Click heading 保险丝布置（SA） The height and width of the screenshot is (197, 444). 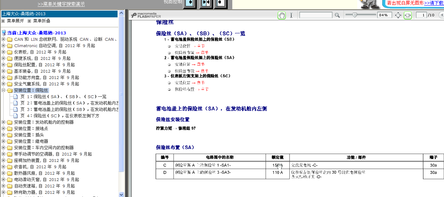[175, 147]
